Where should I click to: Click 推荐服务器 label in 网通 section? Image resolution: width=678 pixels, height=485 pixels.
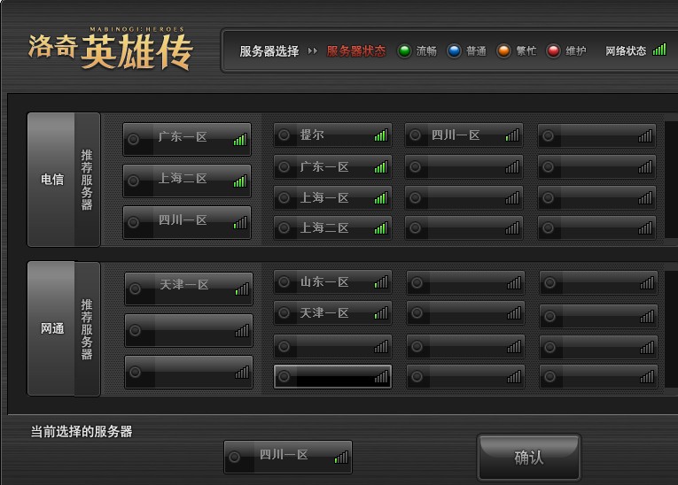(x=87, y=329)
